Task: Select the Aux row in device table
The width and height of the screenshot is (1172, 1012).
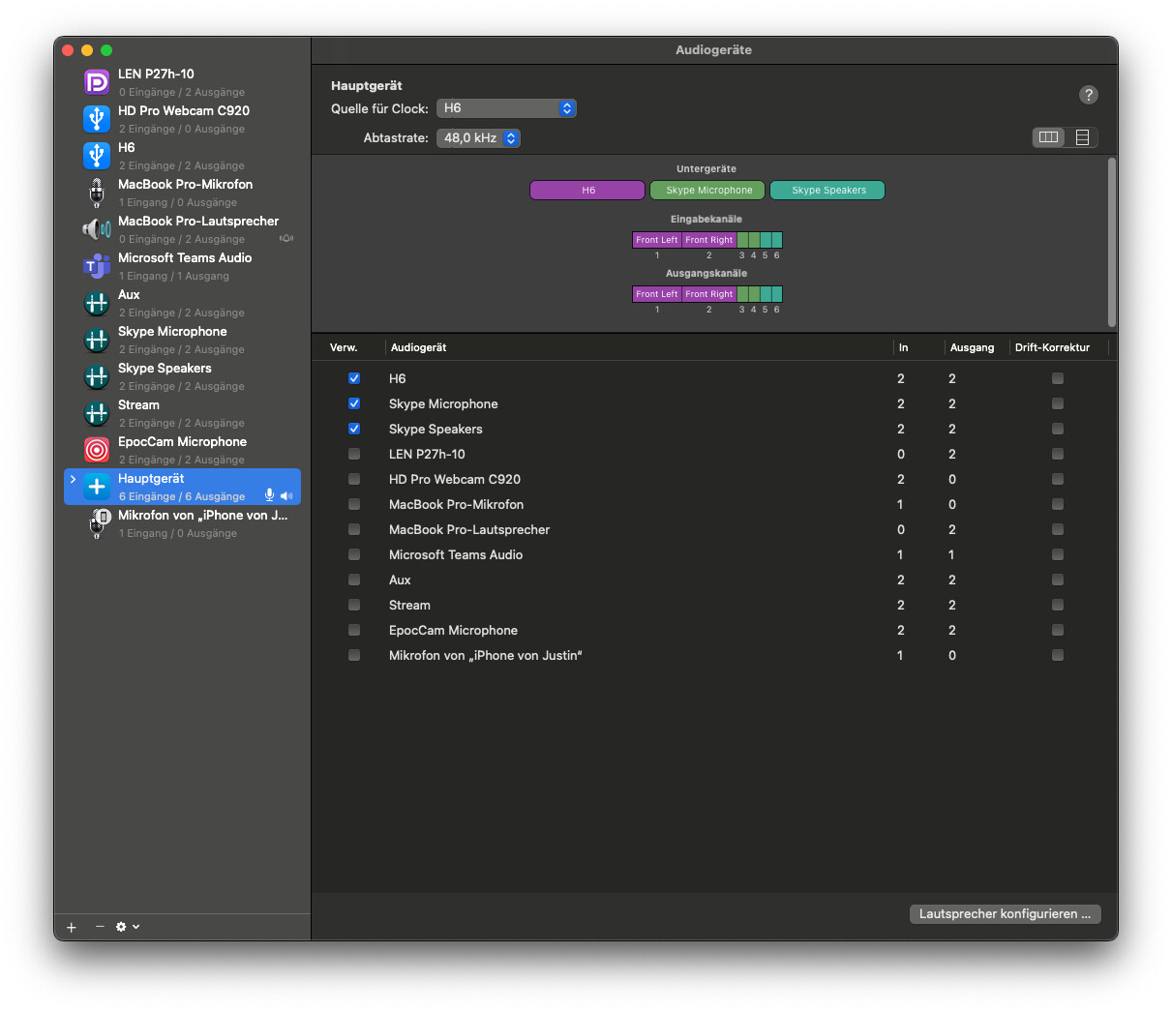Action: click(x=714, y=580)
